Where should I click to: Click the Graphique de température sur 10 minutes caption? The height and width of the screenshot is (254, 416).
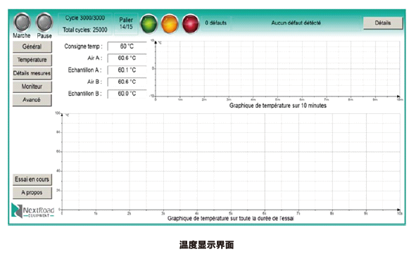point(278,106)
